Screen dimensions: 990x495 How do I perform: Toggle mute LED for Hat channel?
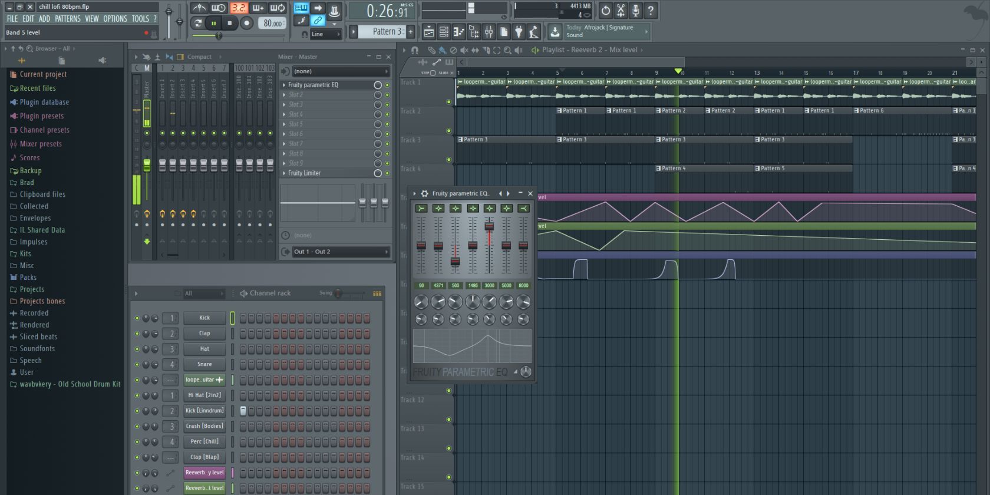coord(137,349)
